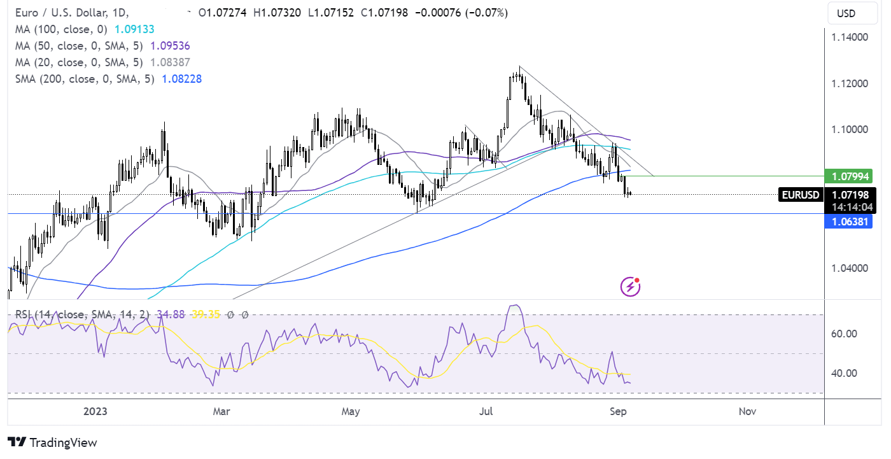This screenshot has width=891, height=459.
Task: Click the Mar time axis label
Action: (x=221, y=411)
